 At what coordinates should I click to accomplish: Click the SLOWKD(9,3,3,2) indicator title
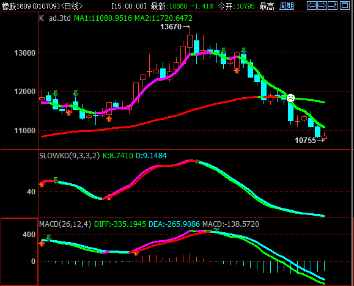pos(69,156)
